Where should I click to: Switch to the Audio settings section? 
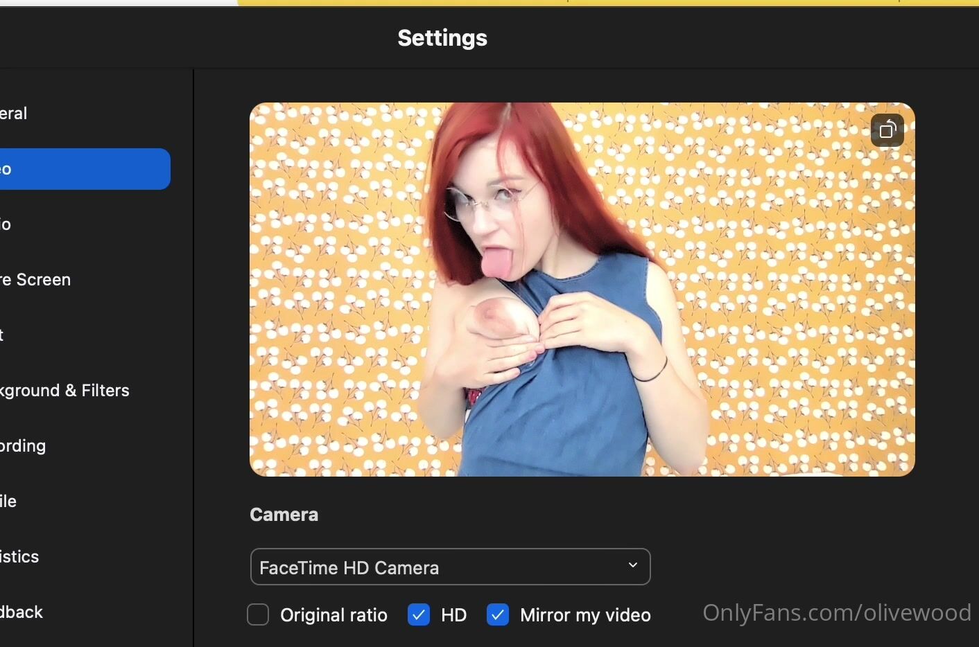7,224
